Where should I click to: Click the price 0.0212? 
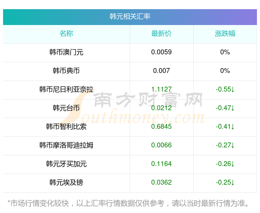point(161,108)
